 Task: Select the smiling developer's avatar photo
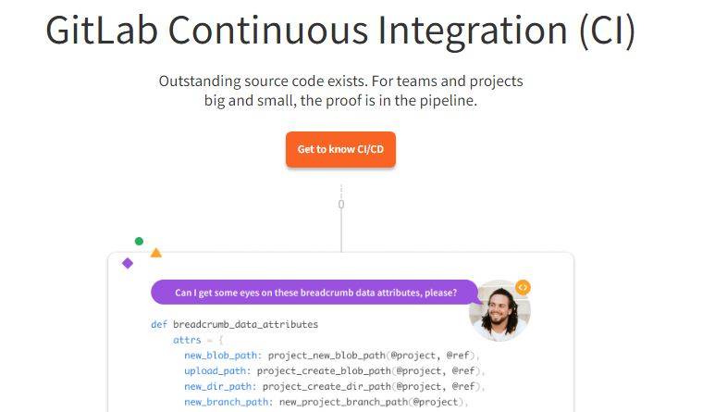click(x=499, y=311)
